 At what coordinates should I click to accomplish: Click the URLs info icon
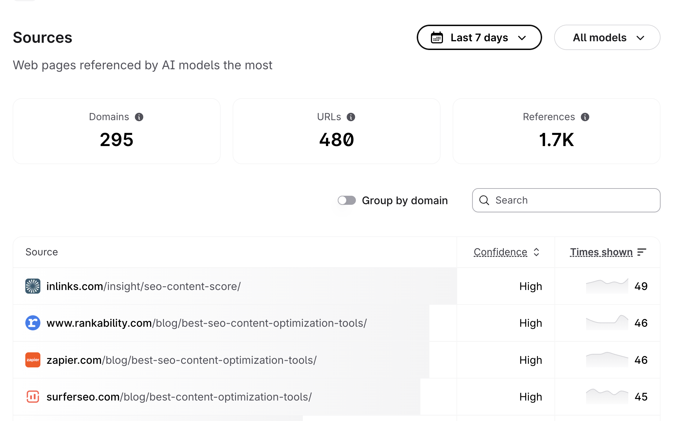351,117
